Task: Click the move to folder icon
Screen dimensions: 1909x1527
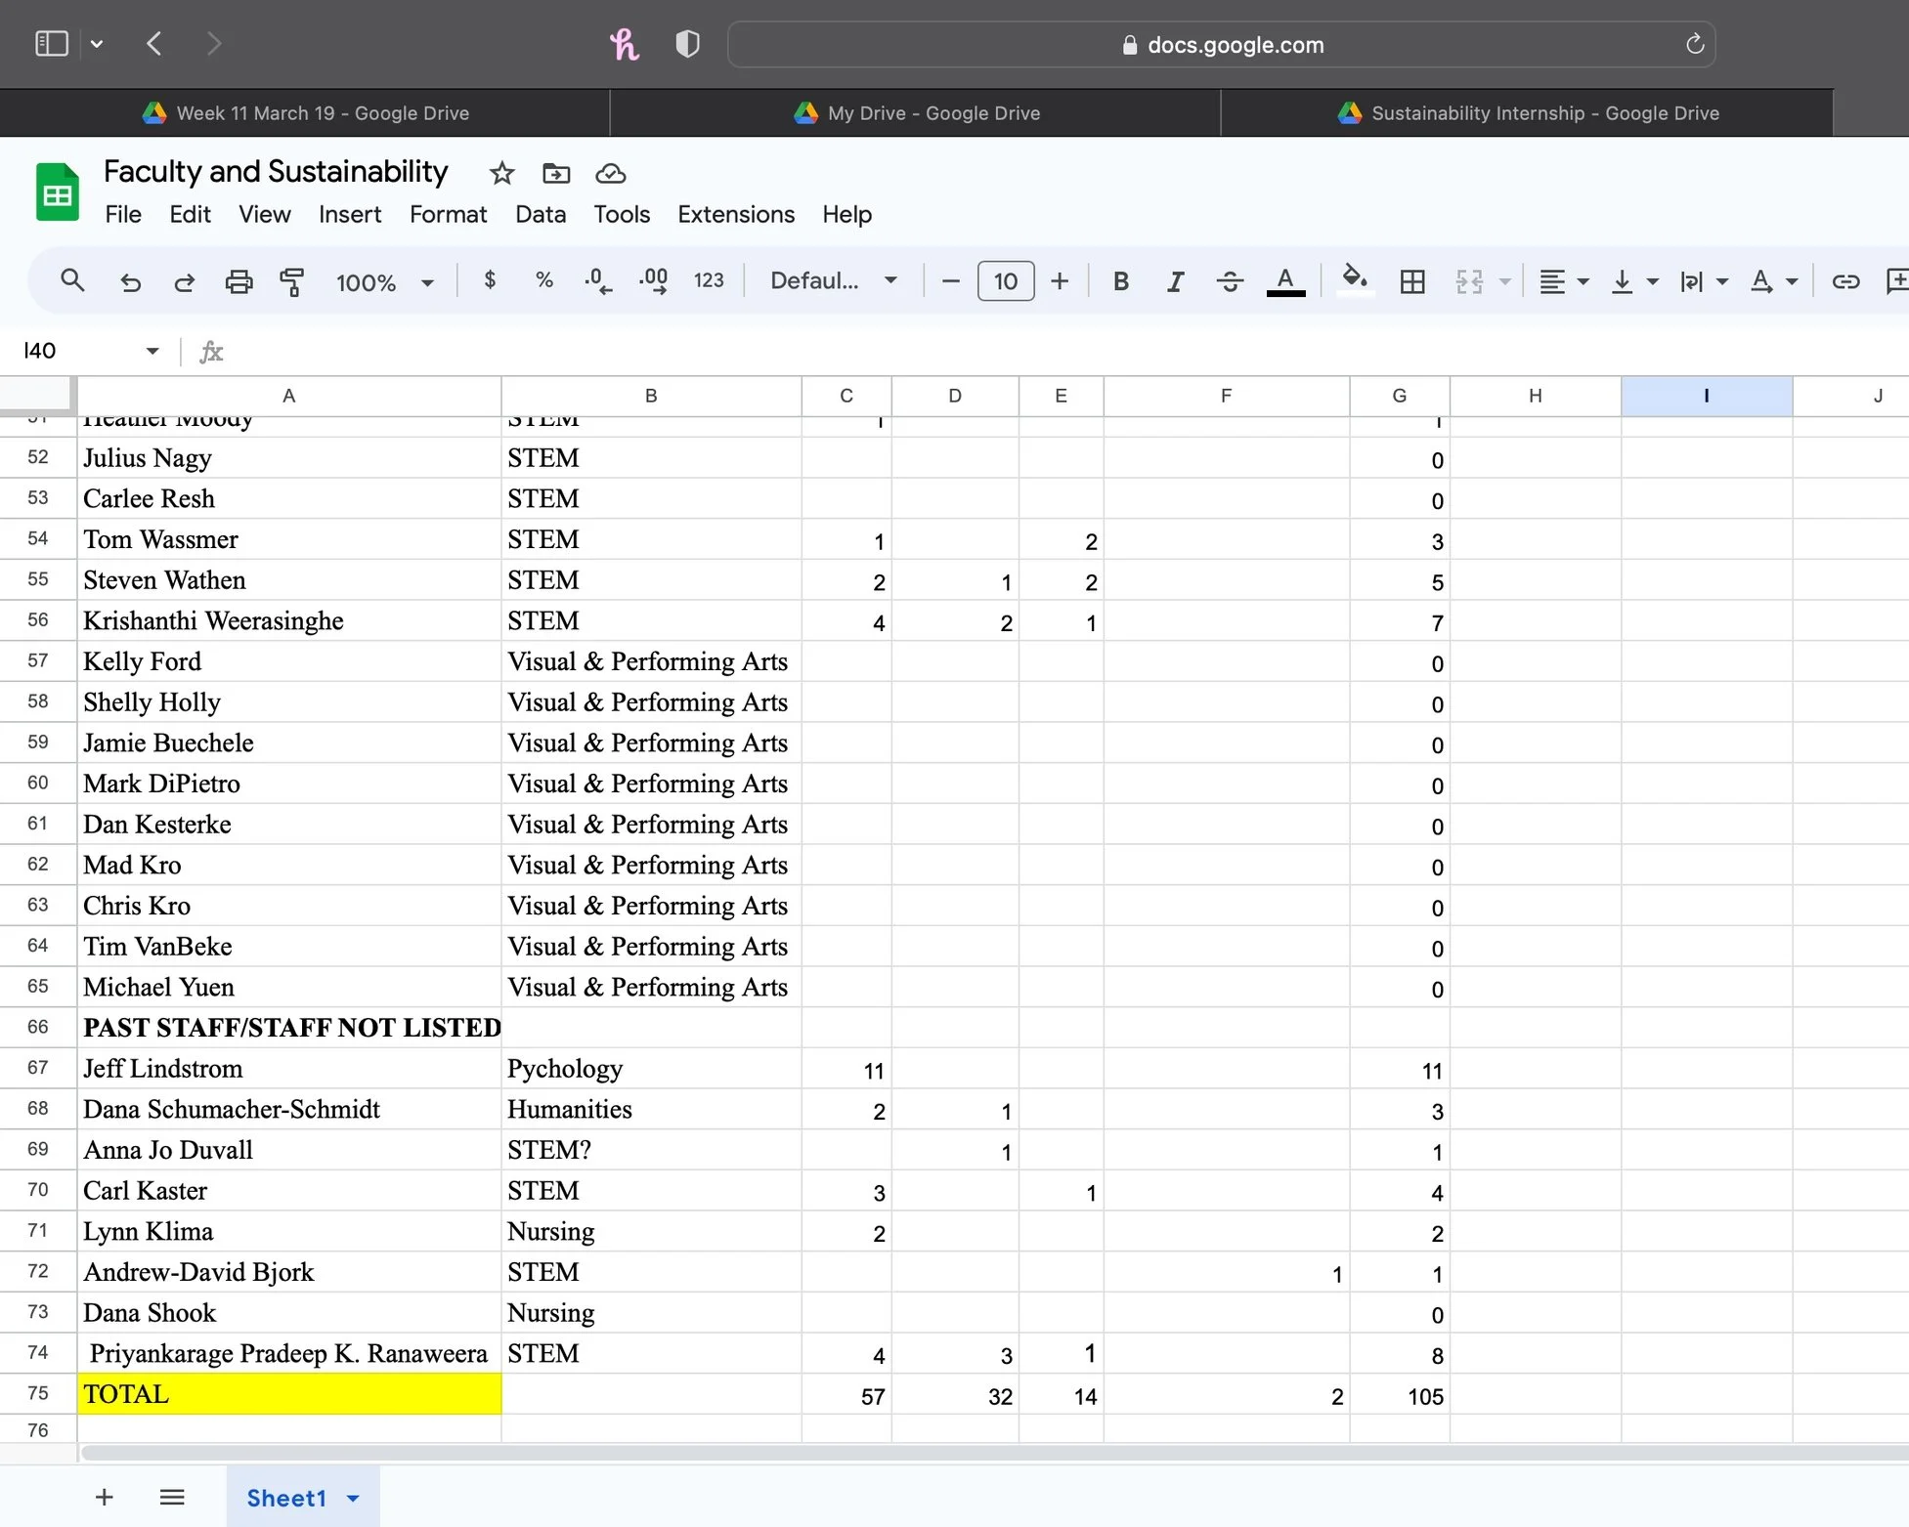Action: [x=555, y=173]
